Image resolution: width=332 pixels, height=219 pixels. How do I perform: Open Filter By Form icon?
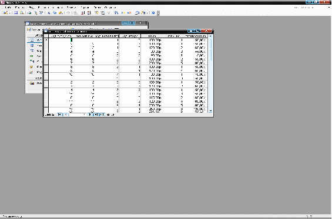pyautogui.click(x=103, y=13)
